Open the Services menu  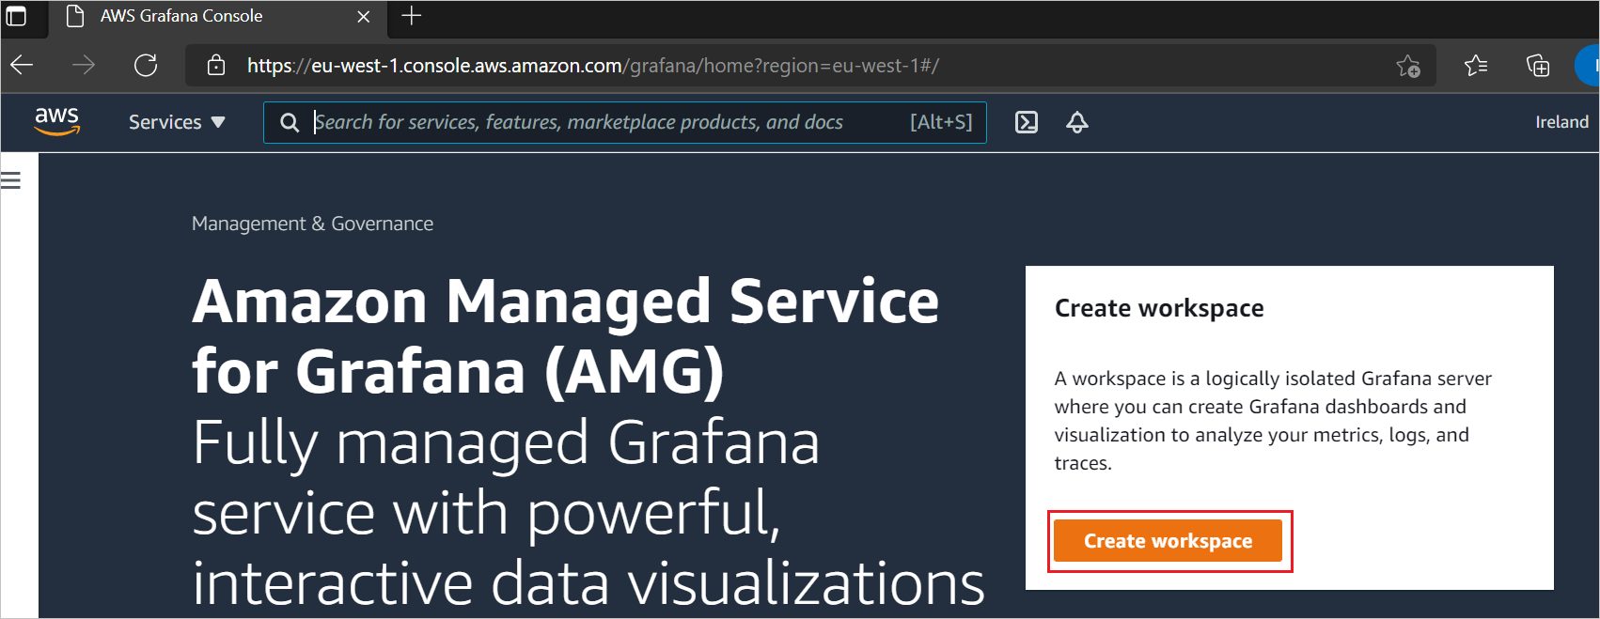pyautogui.click(x=176, y=122)
